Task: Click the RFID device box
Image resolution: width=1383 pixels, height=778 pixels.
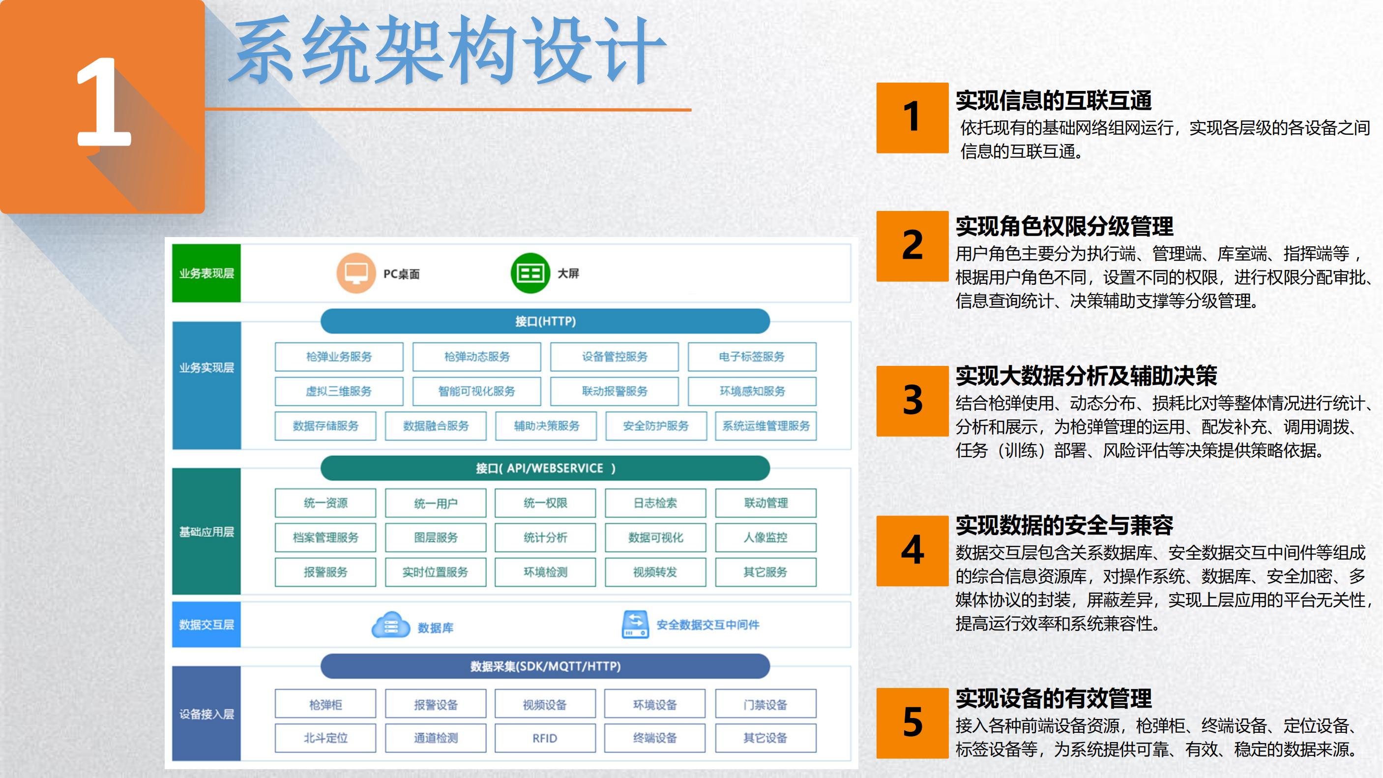Action: [545, 738]
